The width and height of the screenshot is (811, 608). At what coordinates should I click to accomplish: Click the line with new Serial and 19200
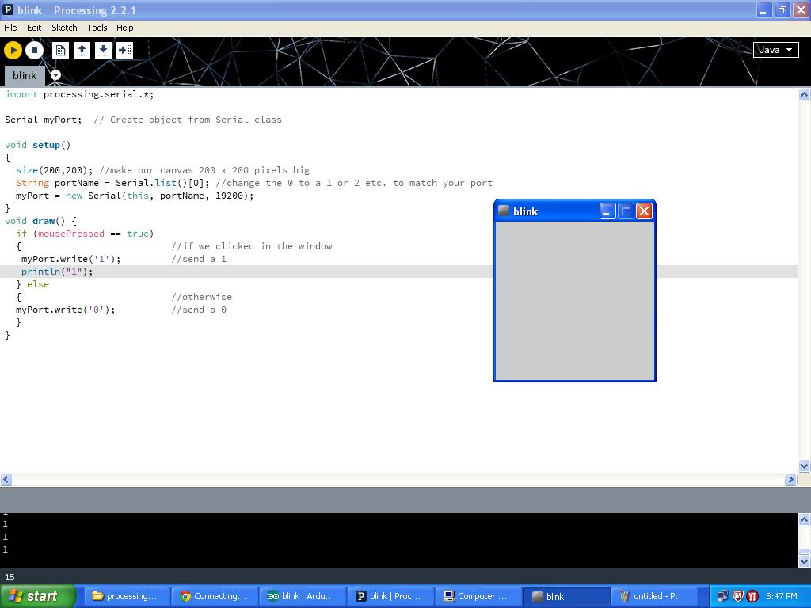(135, 196)
